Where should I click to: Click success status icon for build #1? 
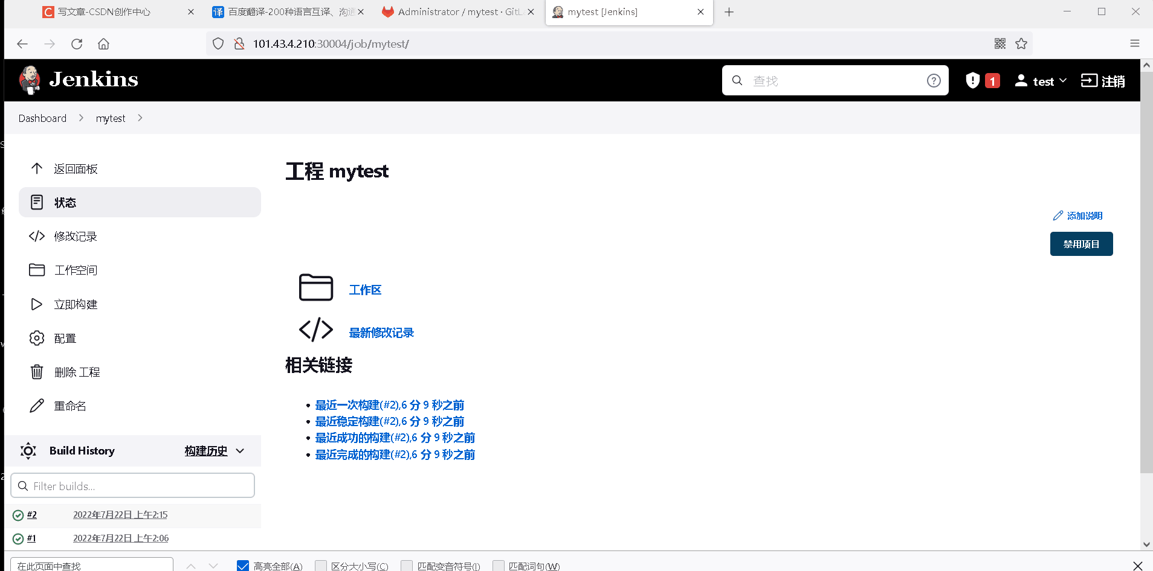(18, 538)
